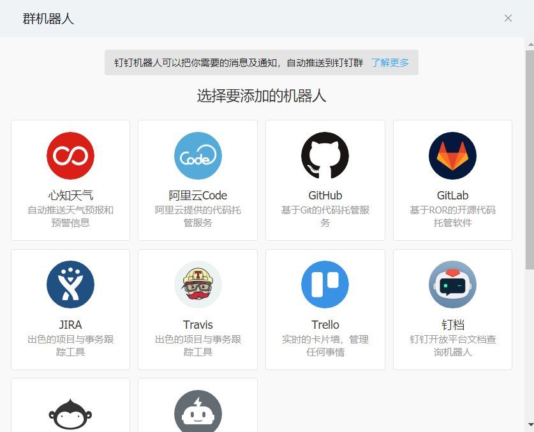The width and height of the screenshot is (534, 432).
Task: Choose the gray custom robot lightning icon
Action: [x=198, y=411]
